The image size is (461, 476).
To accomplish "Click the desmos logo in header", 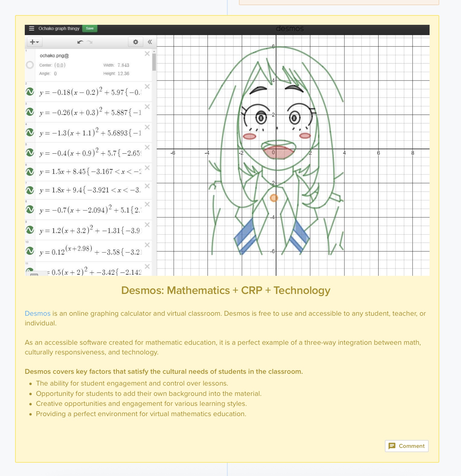I will (290, 29).
